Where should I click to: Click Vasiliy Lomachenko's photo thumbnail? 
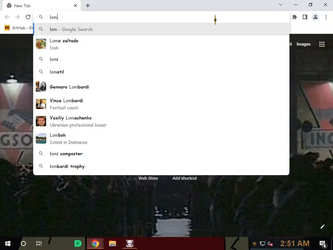[41, 121]
